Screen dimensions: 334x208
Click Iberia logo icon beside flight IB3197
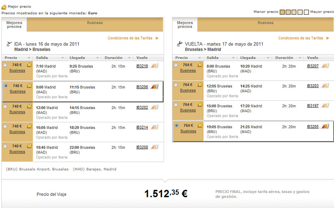[325, 106]
